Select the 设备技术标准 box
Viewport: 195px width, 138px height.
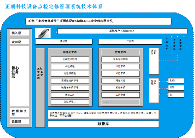70,59
